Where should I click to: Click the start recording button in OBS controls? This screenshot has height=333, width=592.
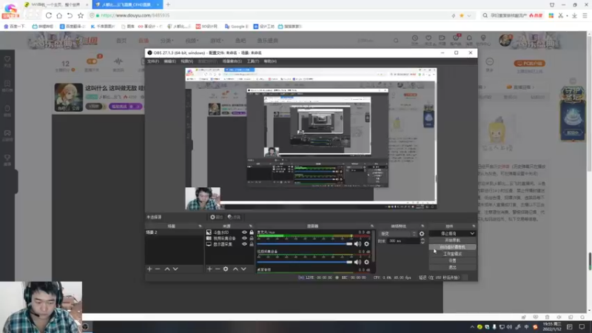(452, 240)
